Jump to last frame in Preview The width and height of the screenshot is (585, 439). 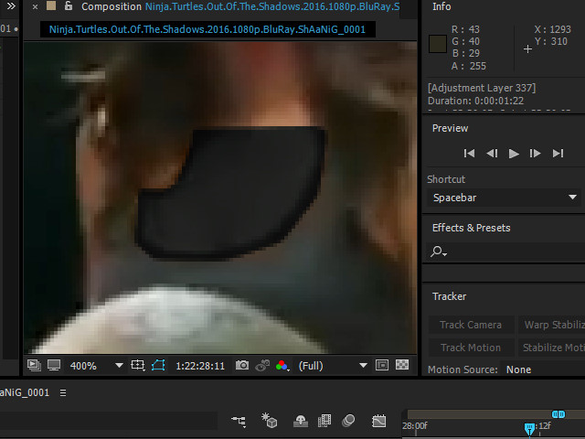click(558, 153)
